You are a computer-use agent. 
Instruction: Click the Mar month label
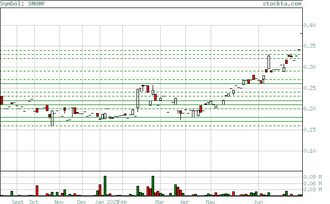click(160, 202)
